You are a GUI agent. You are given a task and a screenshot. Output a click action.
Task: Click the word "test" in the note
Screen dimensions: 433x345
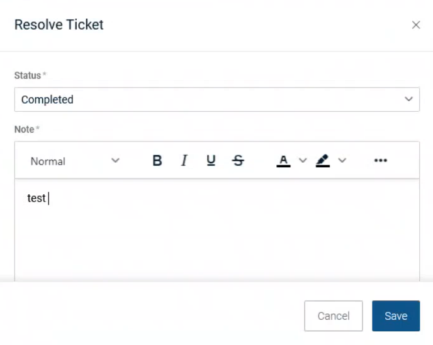pos(37,199)
